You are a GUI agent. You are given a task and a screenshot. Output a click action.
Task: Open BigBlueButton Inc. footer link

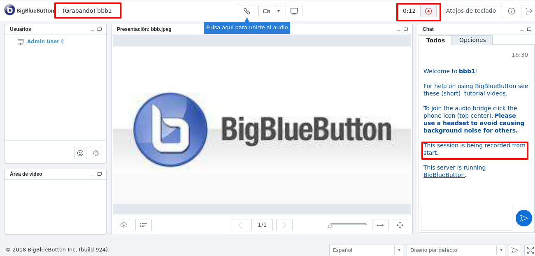(x=52, y=250)
